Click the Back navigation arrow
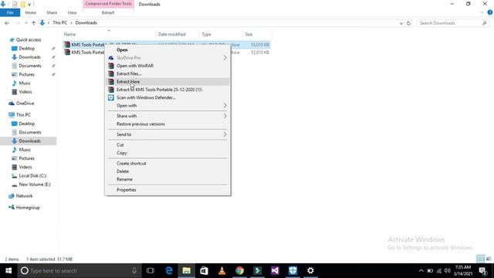The image size is (494, 278). click(x=7, y=23)
